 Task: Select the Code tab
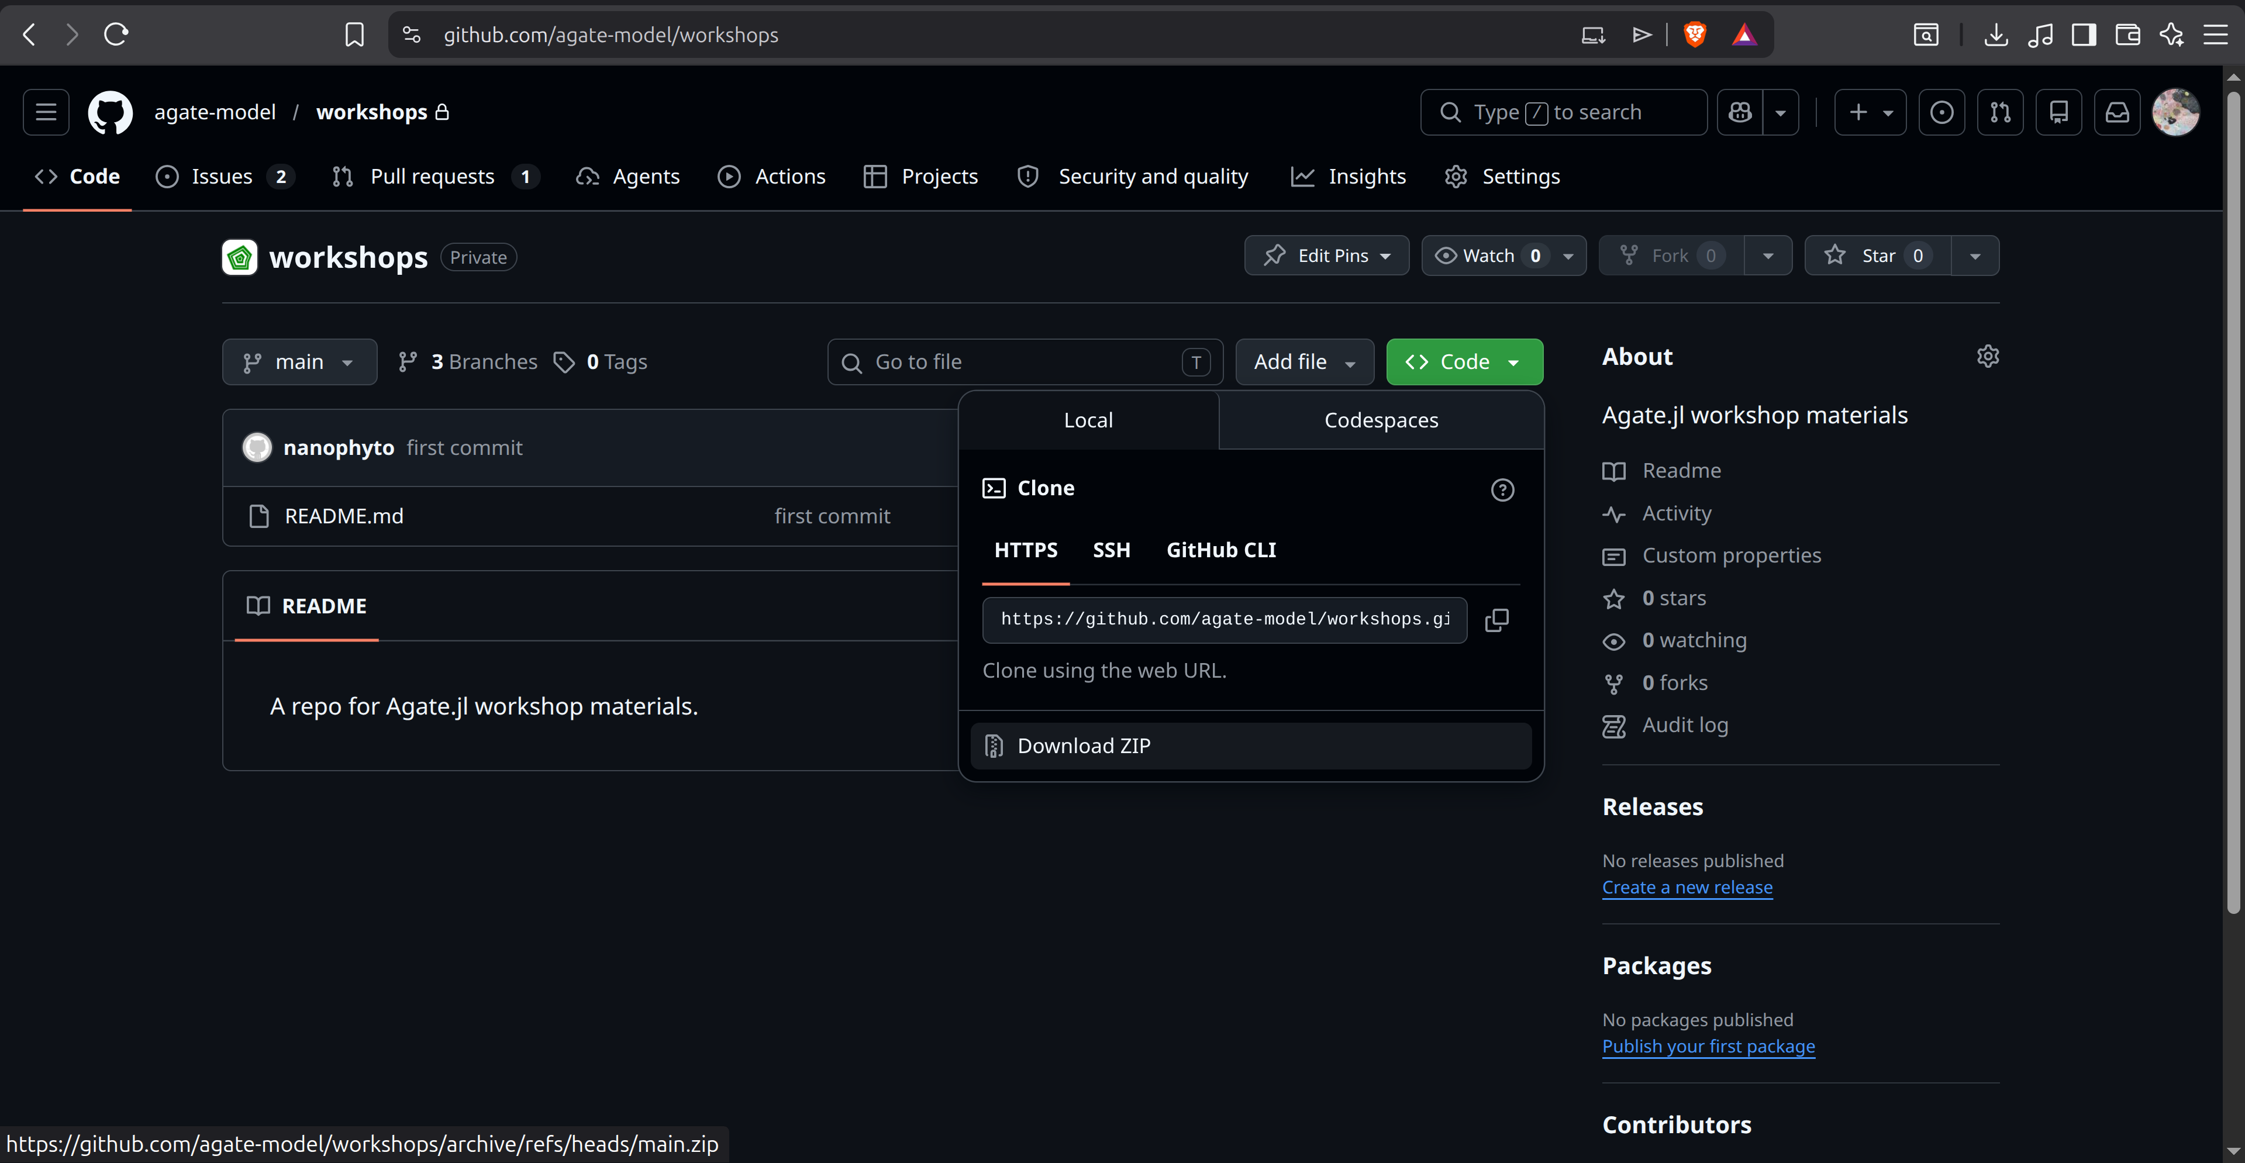pos(78,177)
